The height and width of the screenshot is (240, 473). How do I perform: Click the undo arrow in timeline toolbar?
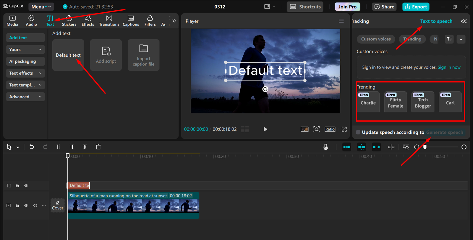32,147
